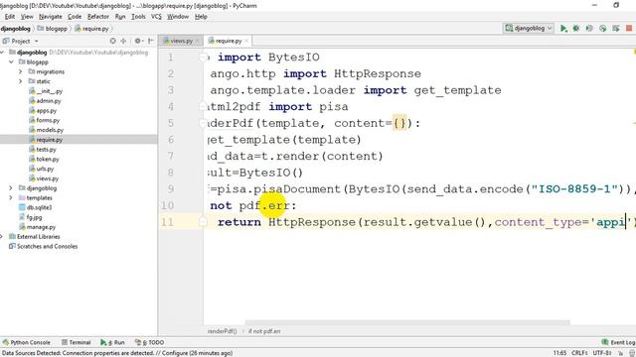The image size is (636, 357).
Task: Collapse the blogapp folder
Action: coord(11,61)
